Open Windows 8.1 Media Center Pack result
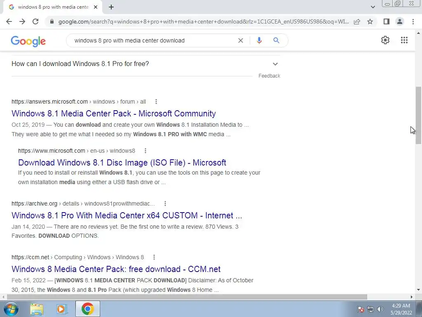 coord(114,114)
